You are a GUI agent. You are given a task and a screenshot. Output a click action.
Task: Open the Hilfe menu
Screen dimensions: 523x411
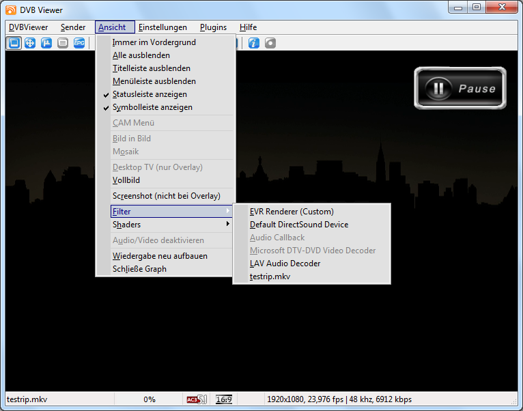coord(248,27)
